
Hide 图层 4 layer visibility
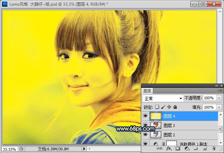(x=145, y=116)
